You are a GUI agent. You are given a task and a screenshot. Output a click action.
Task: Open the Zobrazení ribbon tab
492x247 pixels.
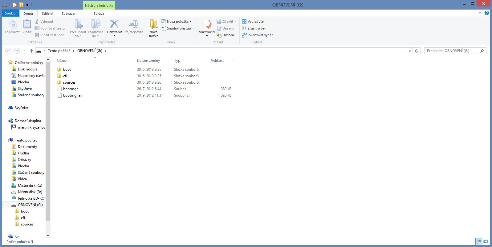click(69, 14)
